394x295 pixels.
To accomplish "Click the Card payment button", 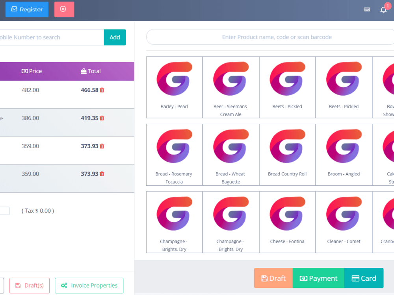I will 364,278.
